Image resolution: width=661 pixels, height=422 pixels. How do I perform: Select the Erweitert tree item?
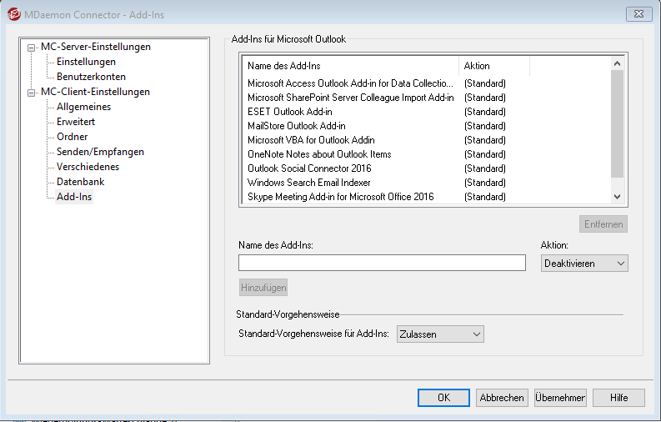point(77,122)
